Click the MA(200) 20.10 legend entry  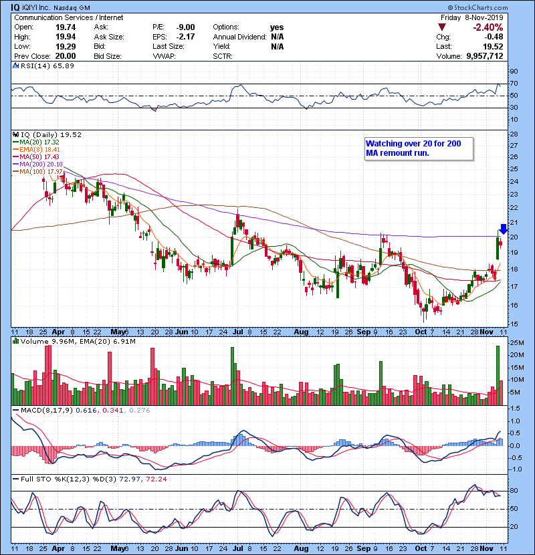(37, 164)
